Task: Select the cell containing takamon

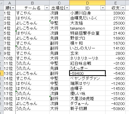Action: point(87,28)
